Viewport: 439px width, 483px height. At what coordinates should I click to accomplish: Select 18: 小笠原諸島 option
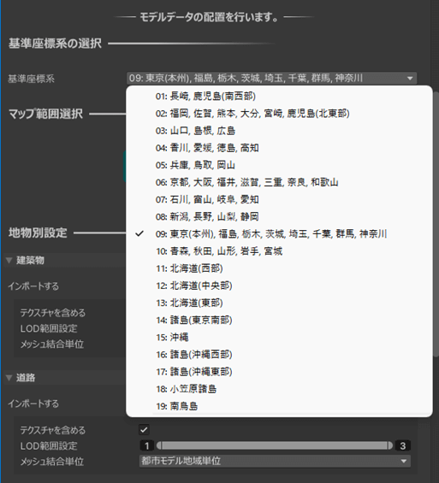coord(279,389)
